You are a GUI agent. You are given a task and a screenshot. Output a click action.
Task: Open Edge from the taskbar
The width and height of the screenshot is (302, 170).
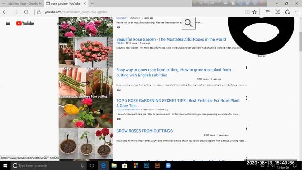tap(103, 166)
